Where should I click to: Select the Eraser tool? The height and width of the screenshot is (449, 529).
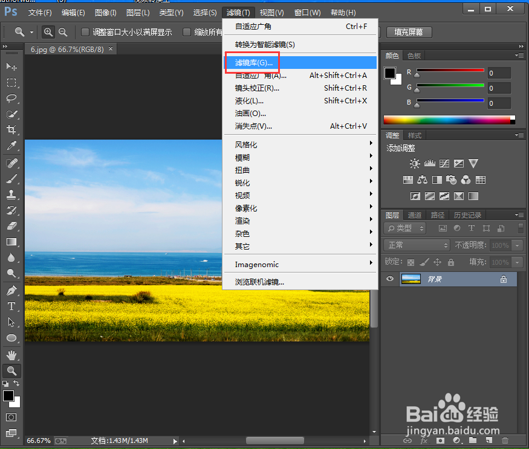click(11, 226)
